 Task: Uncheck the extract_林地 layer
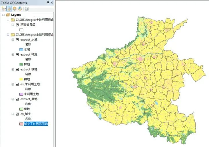[x=17, y=54]
